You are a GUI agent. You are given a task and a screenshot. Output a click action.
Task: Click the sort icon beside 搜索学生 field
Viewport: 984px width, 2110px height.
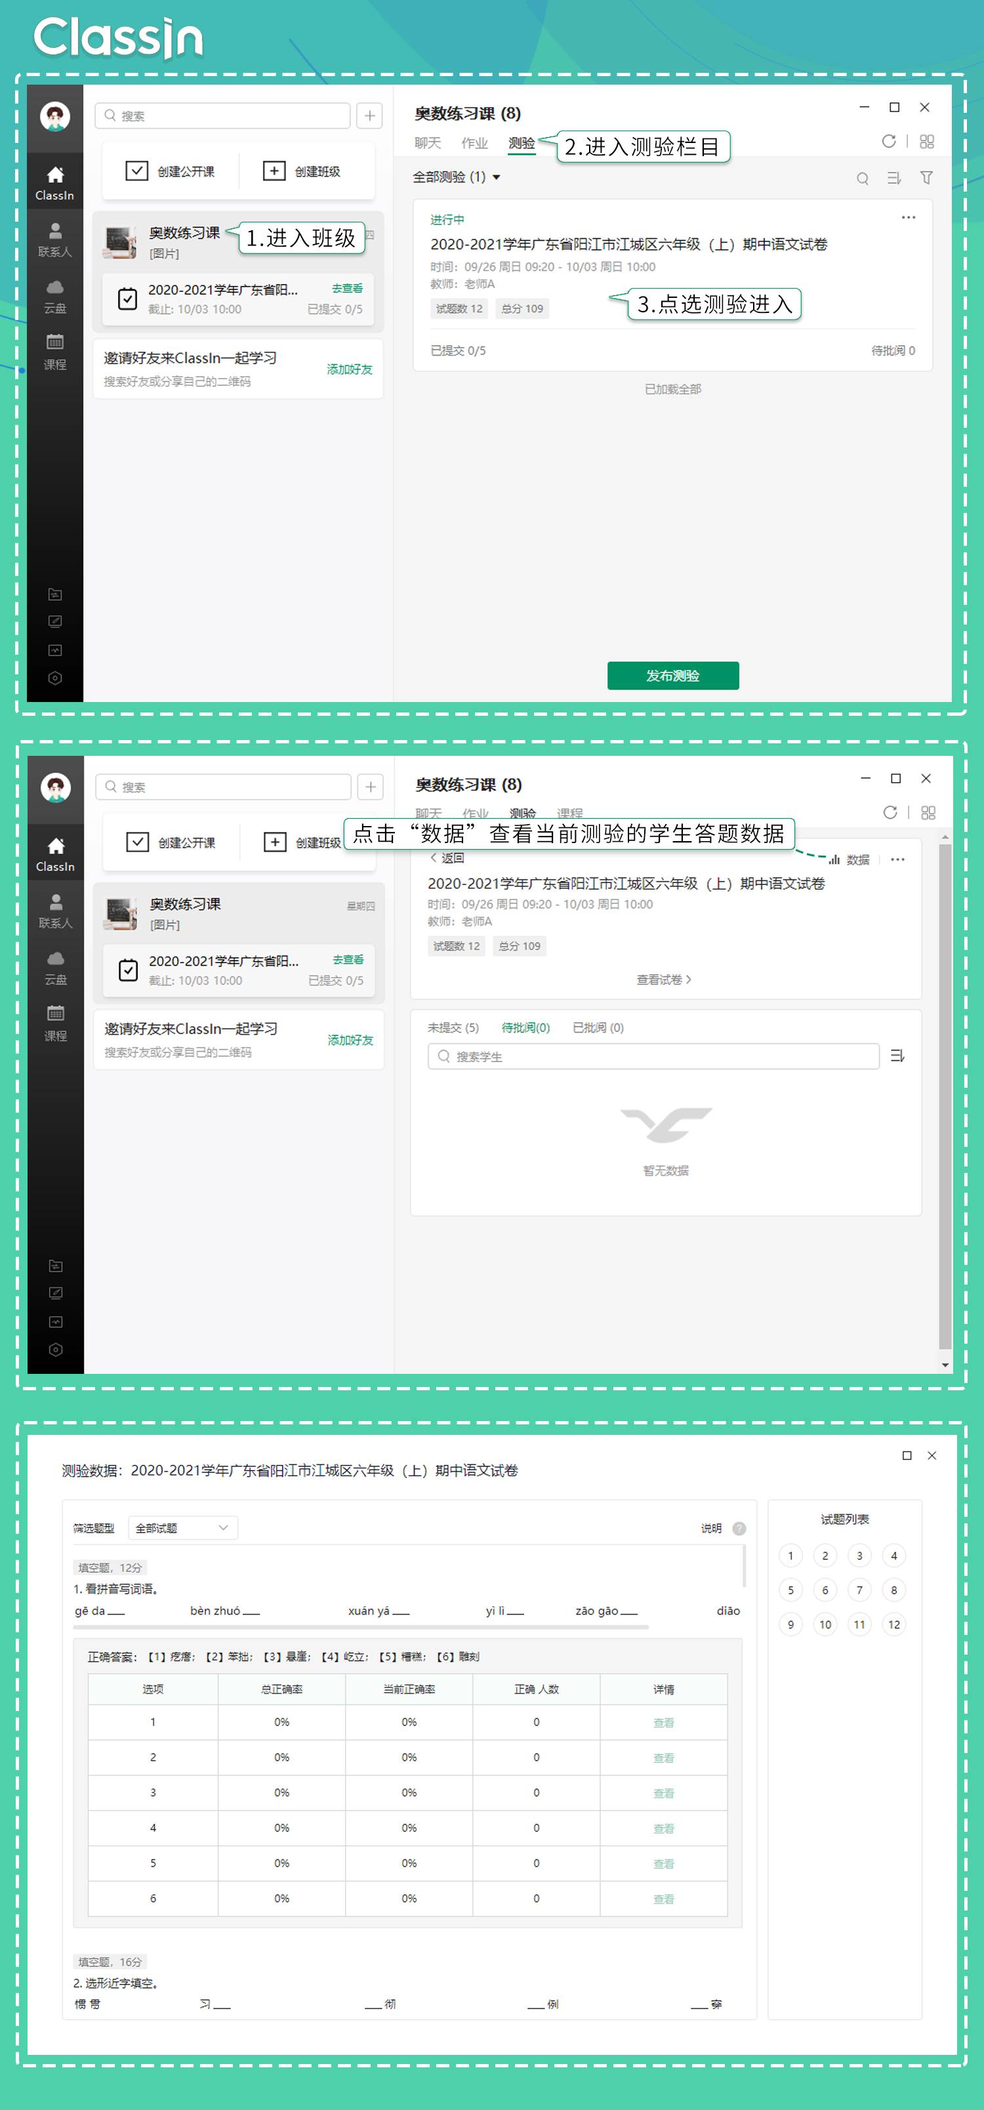point(897,1056)
